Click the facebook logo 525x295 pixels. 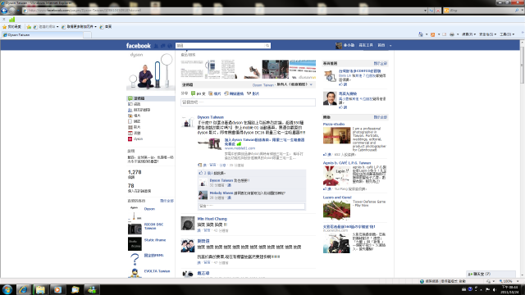pos(139,46)
